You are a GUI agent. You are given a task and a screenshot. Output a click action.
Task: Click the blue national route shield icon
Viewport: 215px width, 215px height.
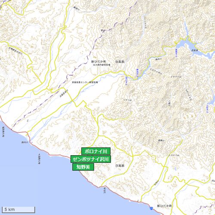151,208
